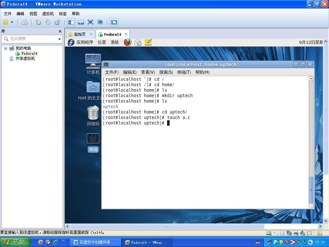Click the 终端 terminal desktop icon
This screenshot has width=329, height=247.
(93, 142)
